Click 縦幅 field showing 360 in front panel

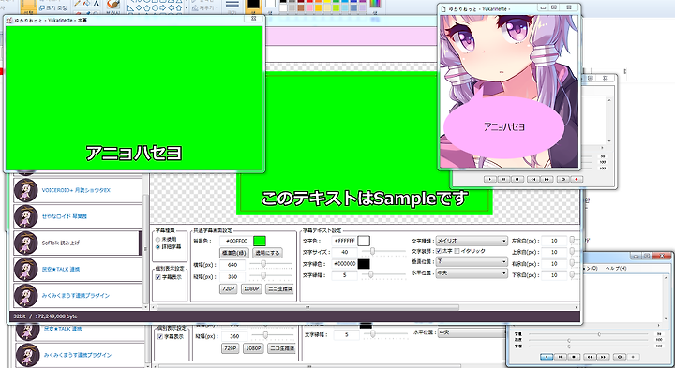[x=232, y=276]
